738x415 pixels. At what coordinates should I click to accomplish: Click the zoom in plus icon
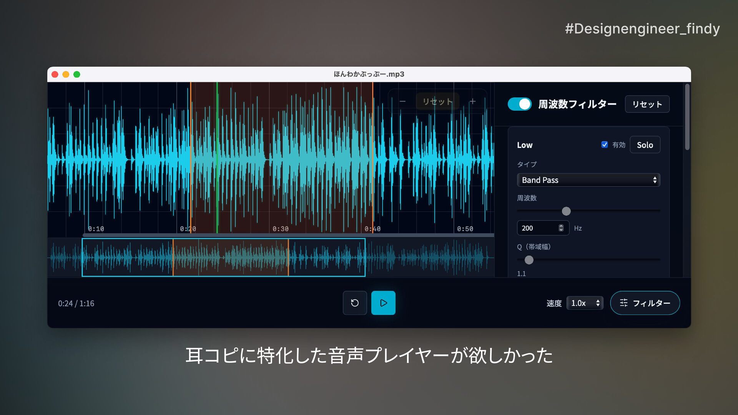(x=472, y=101)
